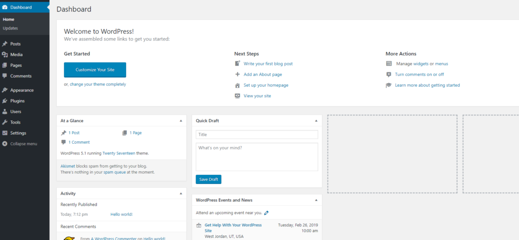Click the Quick Draft Title field

coord(257,135)
